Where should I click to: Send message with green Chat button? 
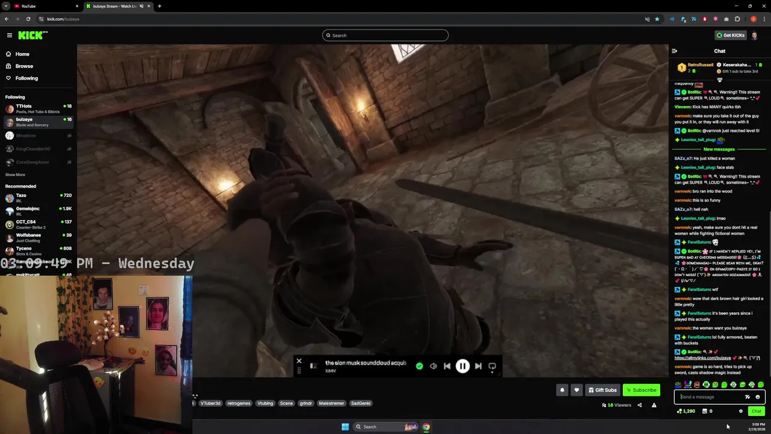756,412
